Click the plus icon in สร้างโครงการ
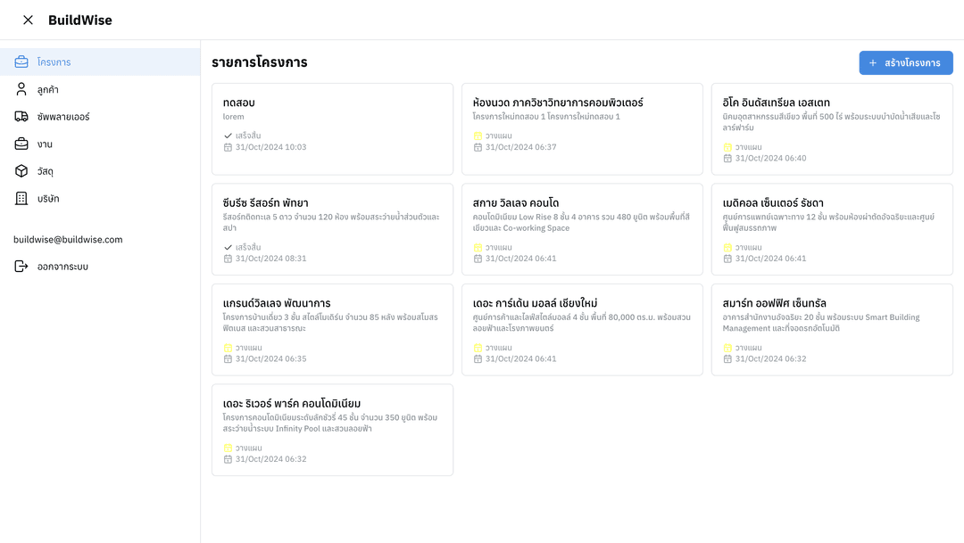 click(872, 62)
